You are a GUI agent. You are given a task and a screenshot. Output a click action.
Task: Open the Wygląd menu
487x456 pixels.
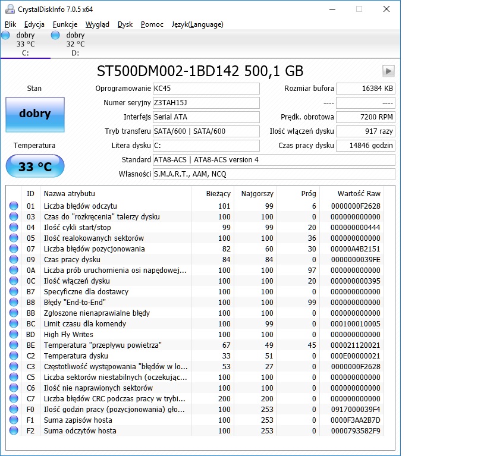(x=97, y=24)
